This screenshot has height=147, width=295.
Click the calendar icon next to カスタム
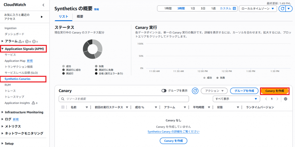coord(234,9)
